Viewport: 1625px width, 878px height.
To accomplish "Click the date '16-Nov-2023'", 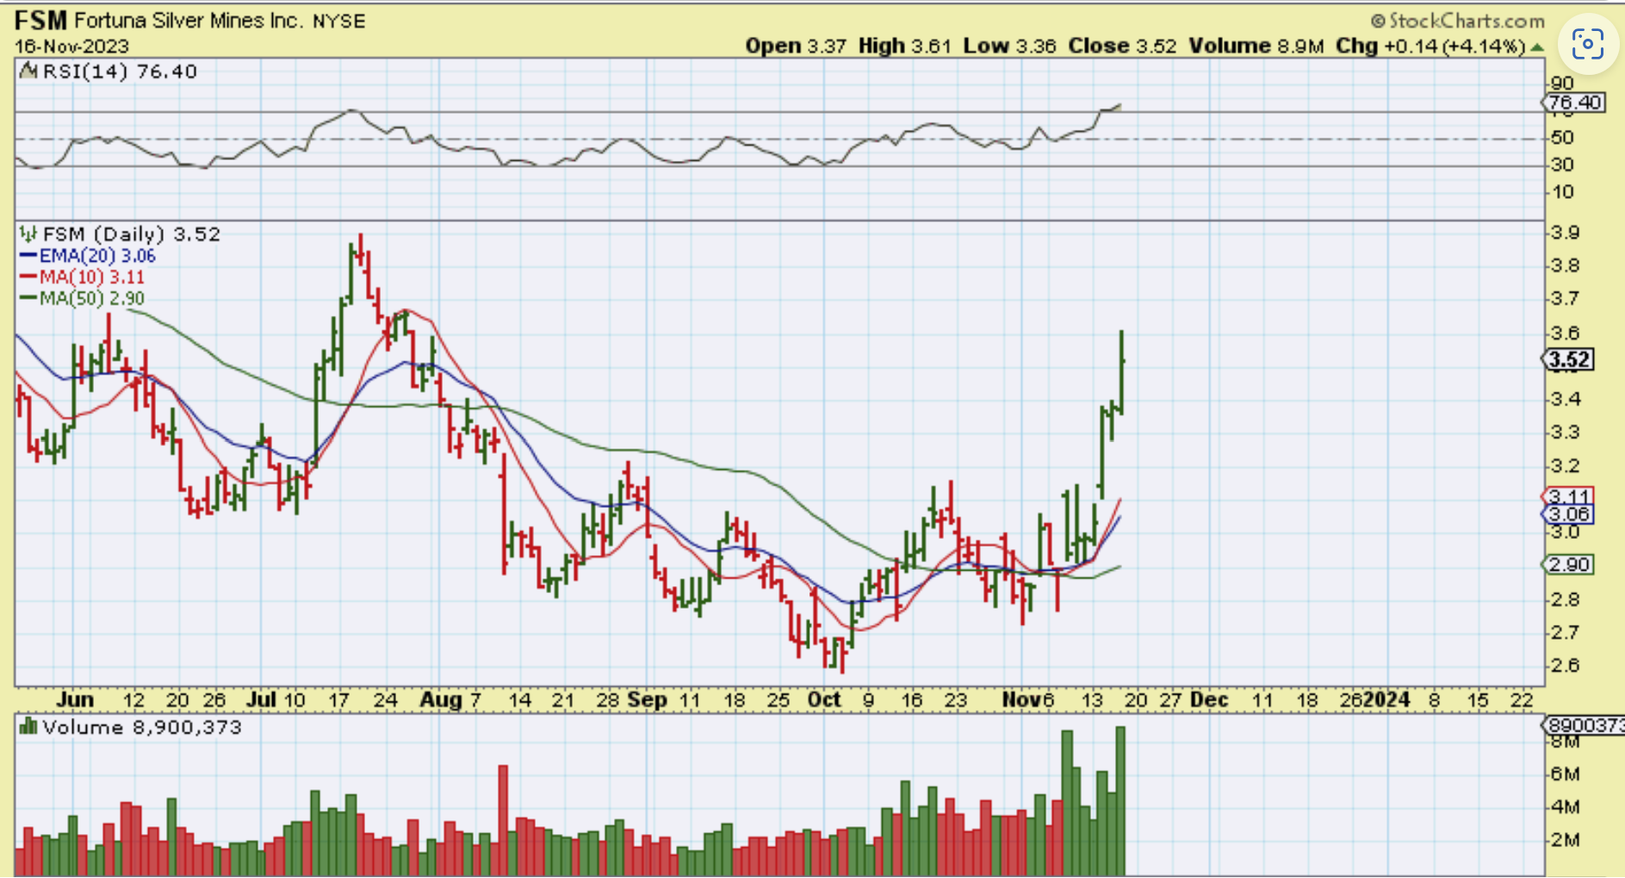I will click(71, 46).
